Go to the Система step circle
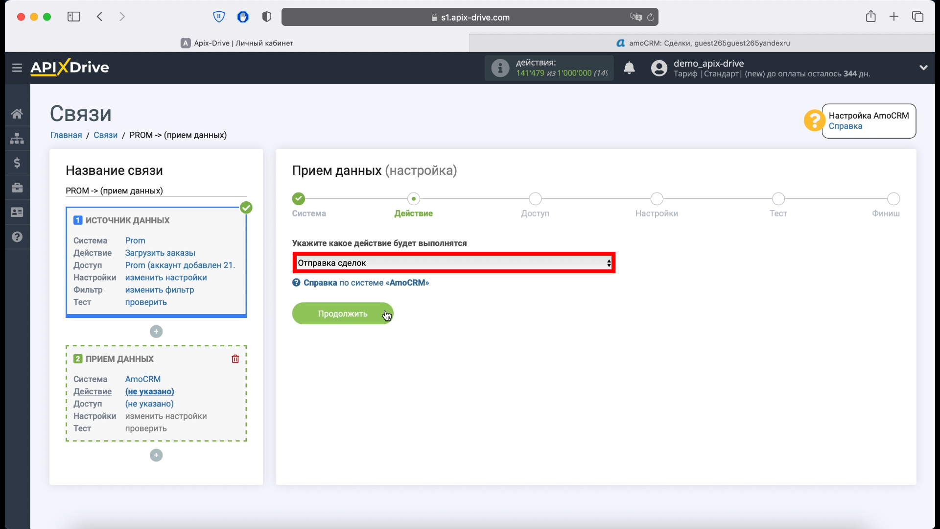940x529 pixels. click(298, 199)
